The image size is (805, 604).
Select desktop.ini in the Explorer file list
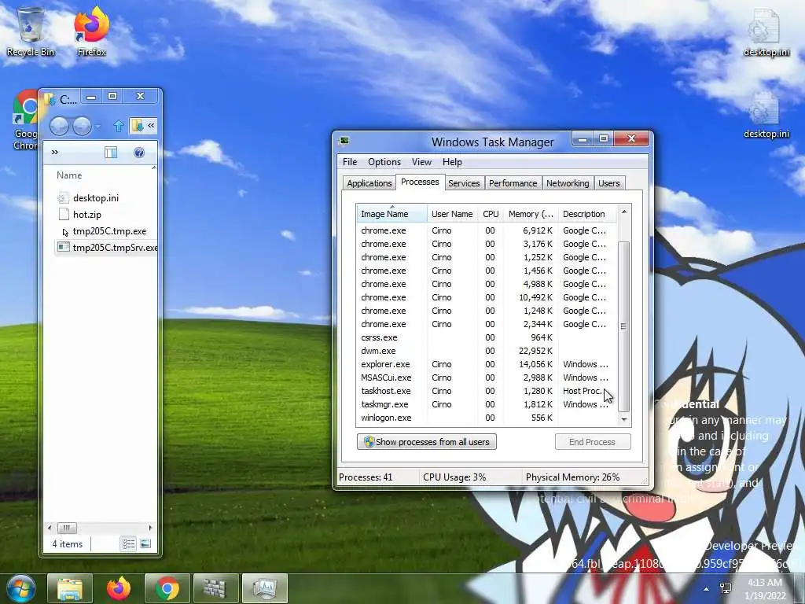tap(95, 197)
